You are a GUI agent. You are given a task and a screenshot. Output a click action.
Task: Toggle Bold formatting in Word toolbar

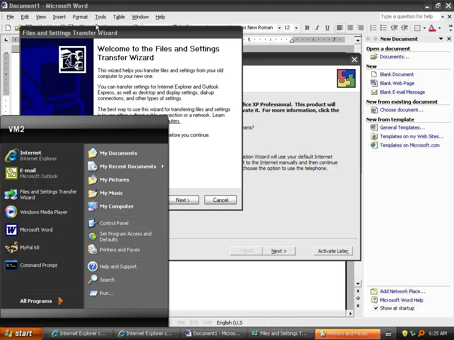pos(307,28)
